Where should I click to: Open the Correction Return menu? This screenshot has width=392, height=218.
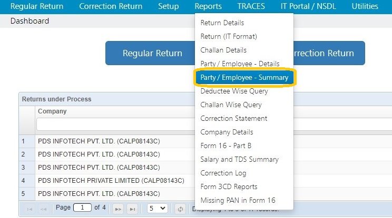[x=111, y=6]
